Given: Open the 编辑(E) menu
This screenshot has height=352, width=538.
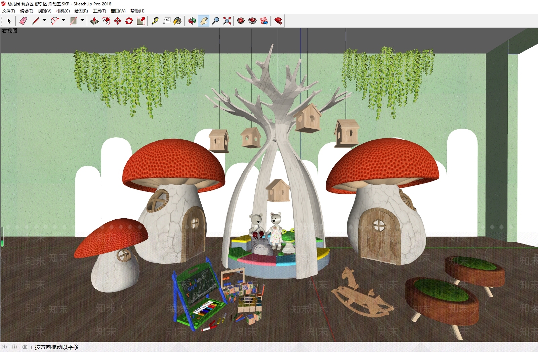Looking at the screenshot, I should (x=27, y=11).
